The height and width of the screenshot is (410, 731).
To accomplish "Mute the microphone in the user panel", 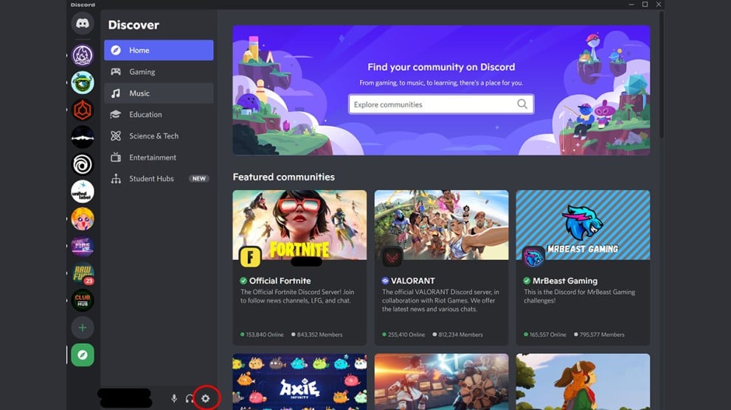I will point(174,398).
